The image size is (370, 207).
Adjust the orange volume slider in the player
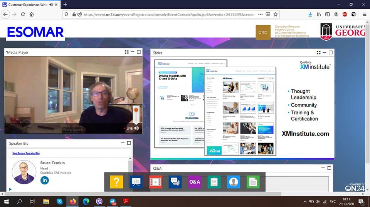click(x=135, y=114)
